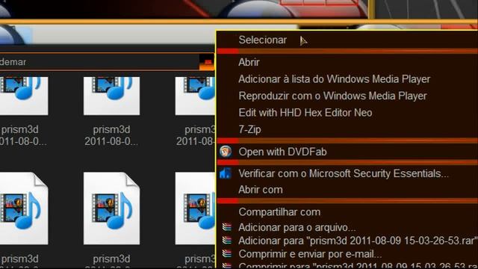Open the '7-Zip' submenu entry

(x=249, y=129)
